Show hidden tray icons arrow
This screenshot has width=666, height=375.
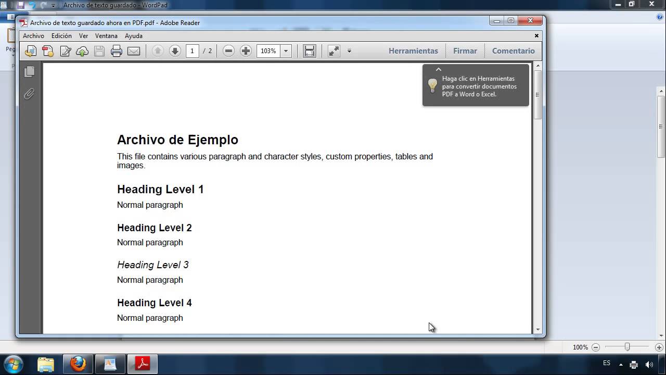pyautogui.click(x=621, y=365)
